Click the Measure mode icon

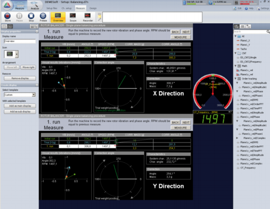(x=20, y=5)
